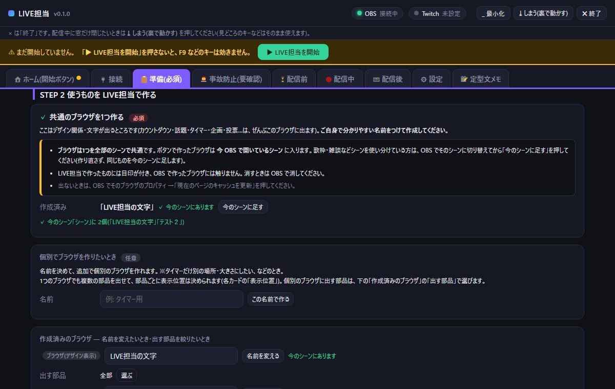Click 今のシーンにあります beside 今のシーンに足す

click(187, 207)
